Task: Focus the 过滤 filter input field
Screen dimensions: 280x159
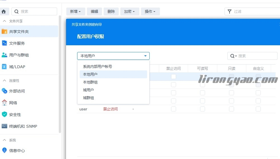Action: pos(252,11)
